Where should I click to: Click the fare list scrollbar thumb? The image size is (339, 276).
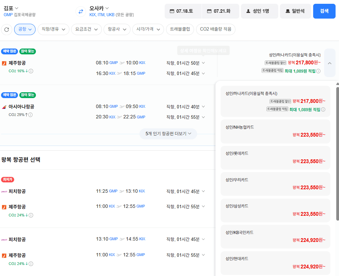[x=338, y=153]
